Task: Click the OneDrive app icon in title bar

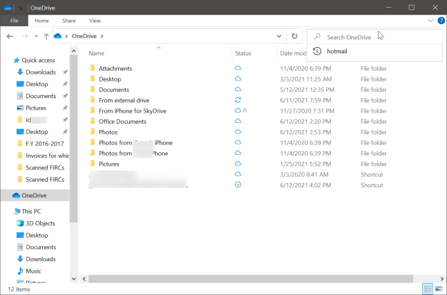Action: pyautogui.click(x=8, y=8)
